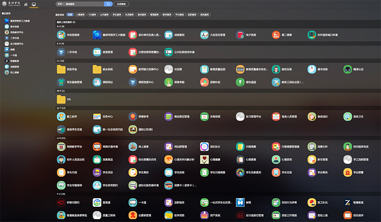Open the OA folder under M-P
Screen dimensions: 381x222
click(61, 99)
